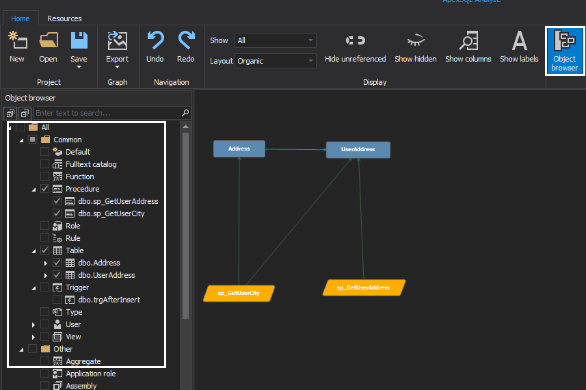Open the Layout Organic dropdown

275,61
